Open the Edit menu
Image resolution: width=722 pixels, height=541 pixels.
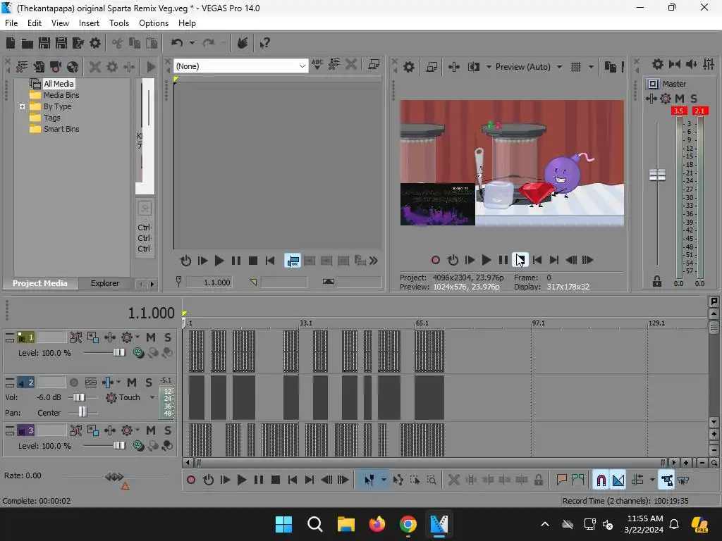(35, 23)
